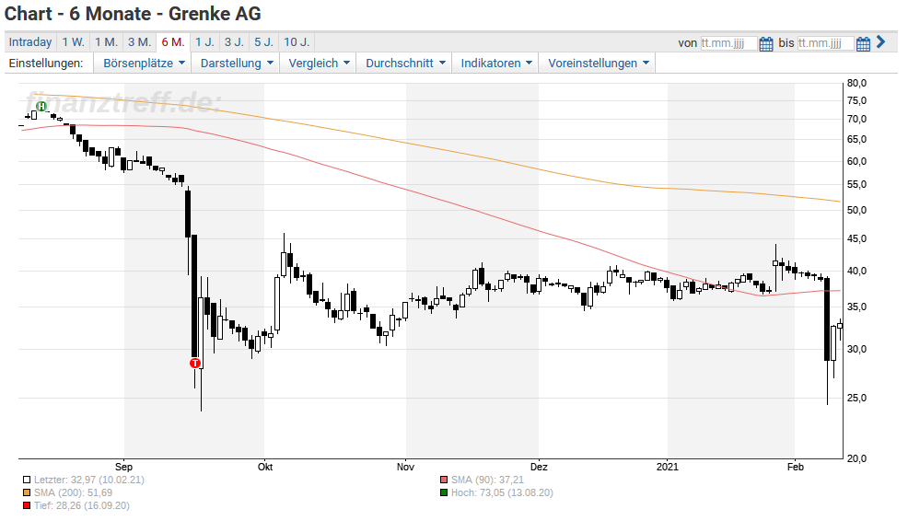The image size is (908, 521).
Task: Click 'Letzter: 32,97 (10.02.21)' legend text
Action: (x=89, y=480)
